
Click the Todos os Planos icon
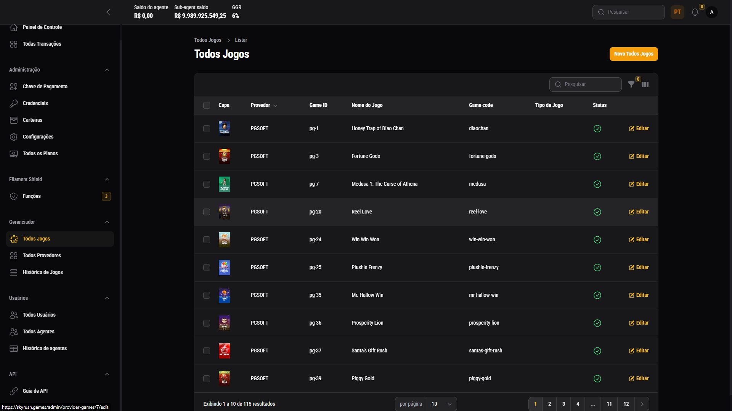tap(14, 154)
